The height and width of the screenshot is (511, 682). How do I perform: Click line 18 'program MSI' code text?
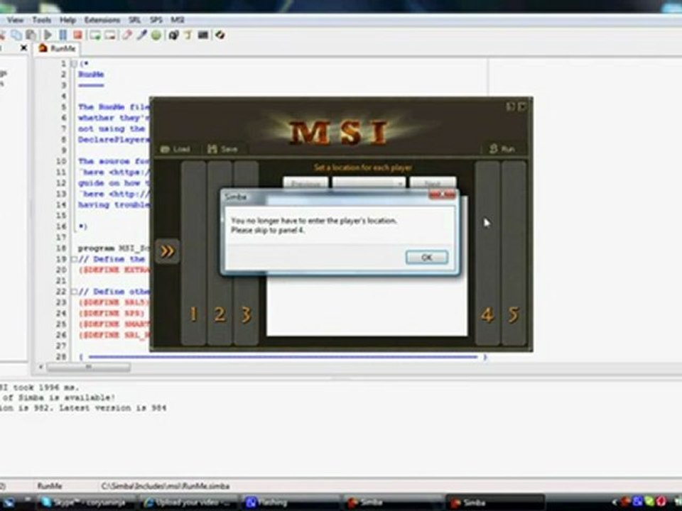(114, 248)
